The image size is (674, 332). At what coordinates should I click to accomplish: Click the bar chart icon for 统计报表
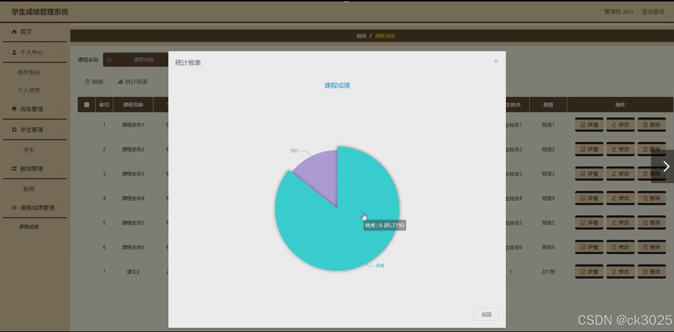click(x=120, y=82)
